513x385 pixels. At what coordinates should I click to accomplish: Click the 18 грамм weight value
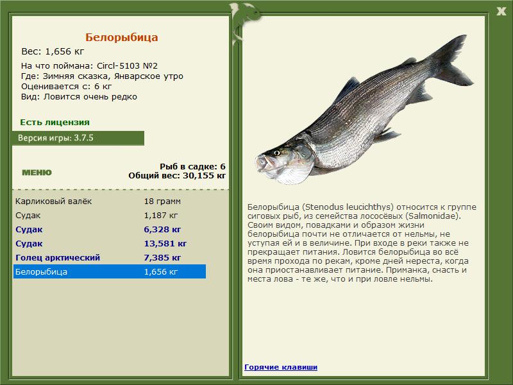click(162, 201)
